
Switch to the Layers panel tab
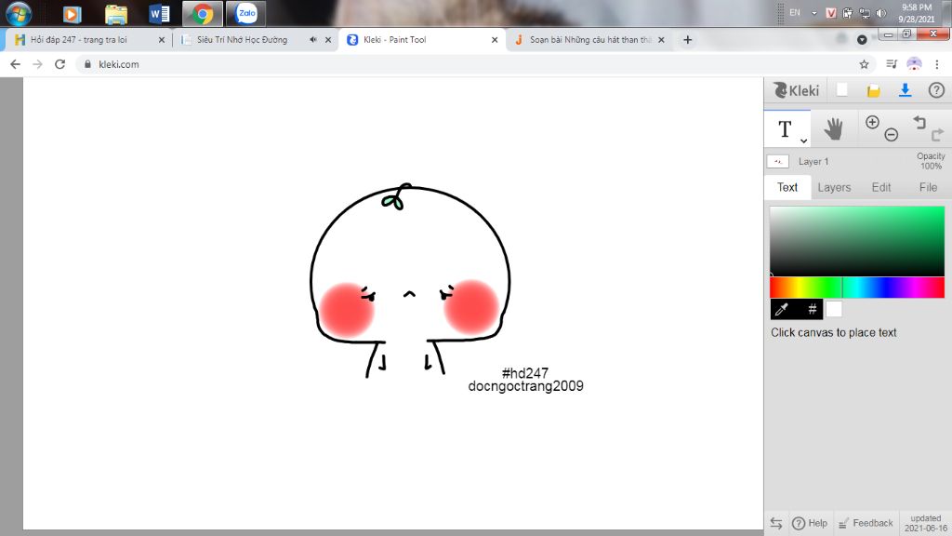click(x=834, y=187)
